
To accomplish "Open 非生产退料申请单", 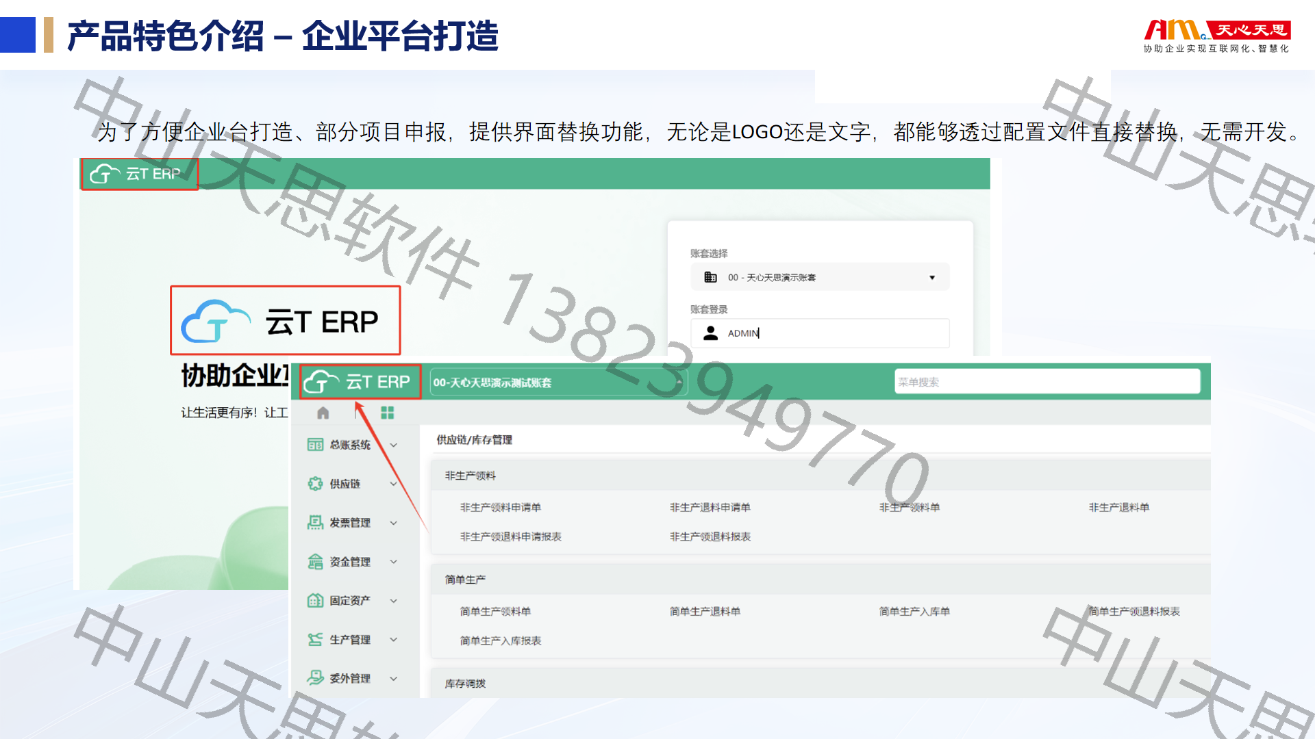I will (710, 507).
